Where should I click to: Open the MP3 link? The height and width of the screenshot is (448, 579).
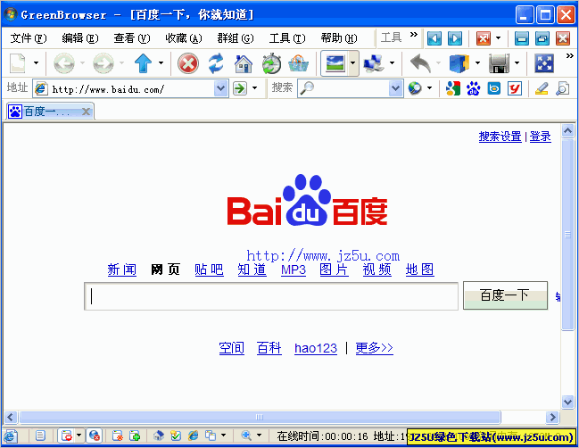click(x=294, y=270)
